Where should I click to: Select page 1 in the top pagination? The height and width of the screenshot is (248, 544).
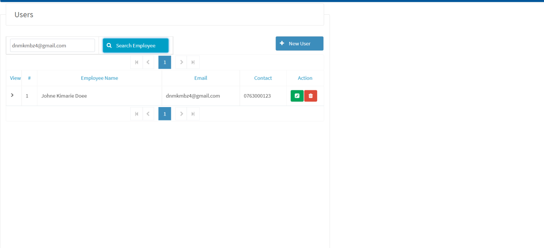(165, 62)
